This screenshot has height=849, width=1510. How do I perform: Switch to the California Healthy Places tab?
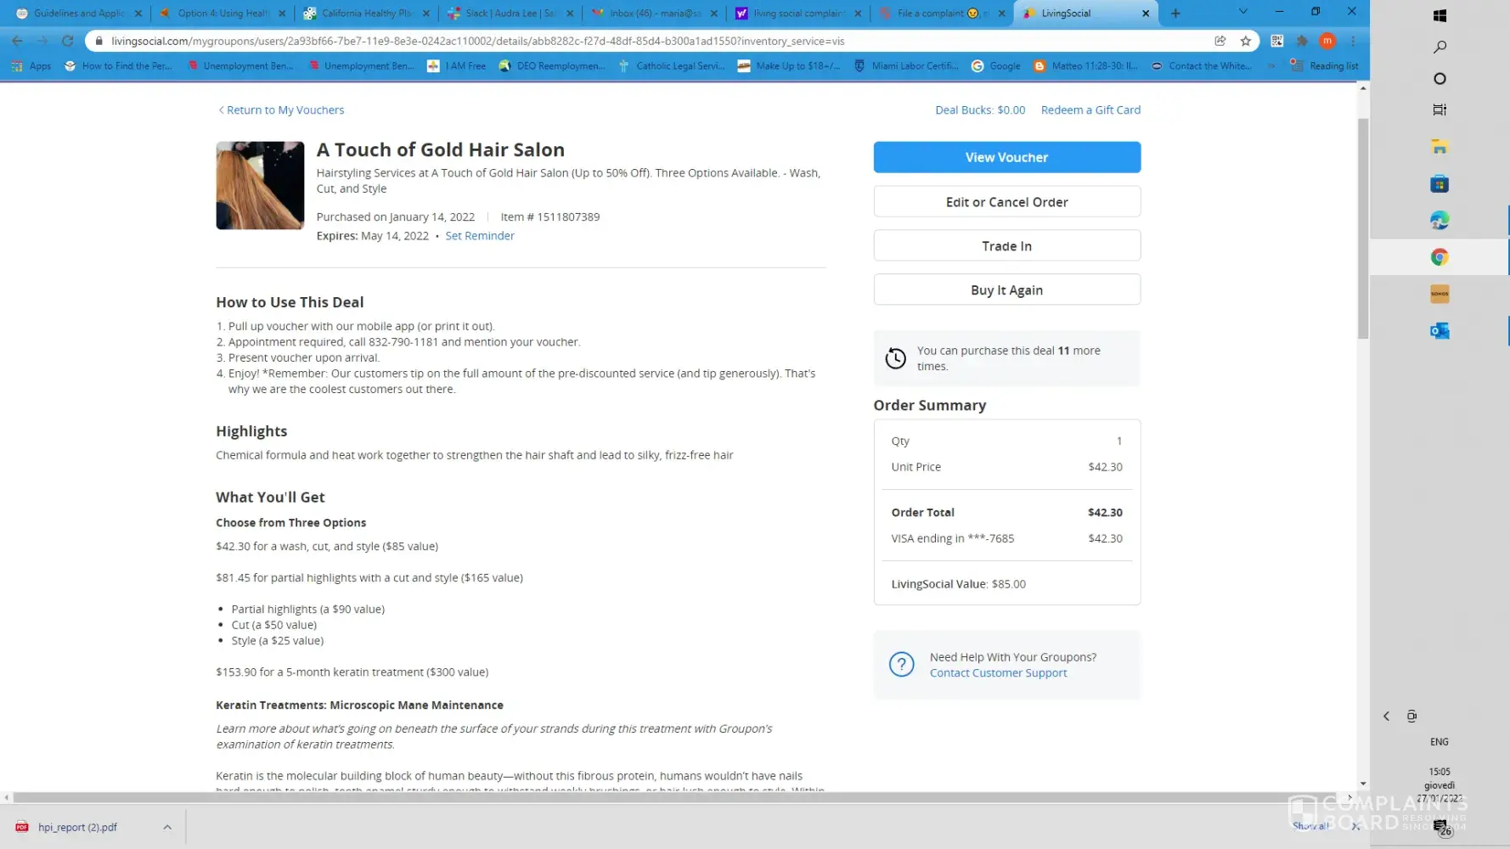pos(367,14)
